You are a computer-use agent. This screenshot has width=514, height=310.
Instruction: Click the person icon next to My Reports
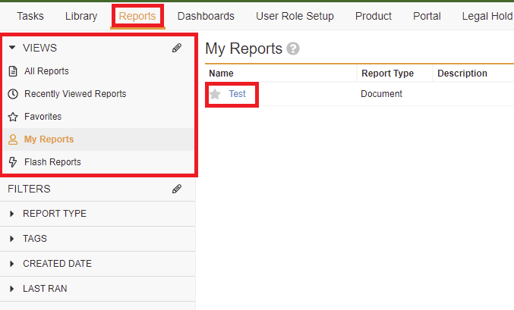click(x=13, y=139)
